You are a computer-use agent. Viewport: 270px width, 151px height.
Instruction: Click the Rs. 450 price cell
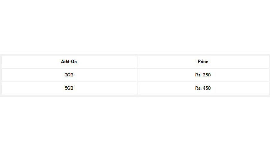click(203, 88)
